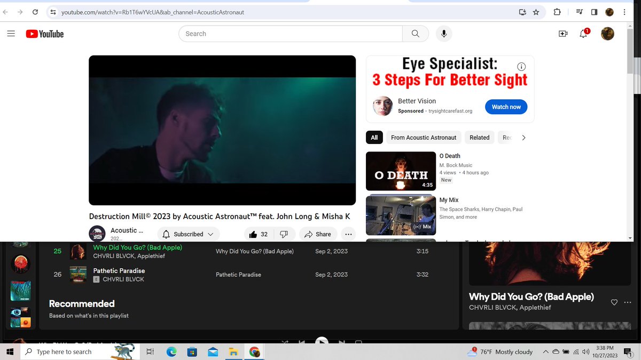The height and width of the screenshot is (360, 641).
Task: Open Pathetic Paradise album link in Spotify
Action: pos(238,275)
